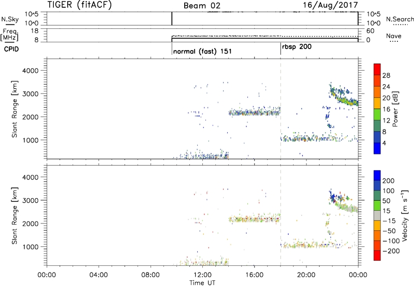Select the '04:00' time tick label
This screenshot has width=414, height=286.
(x=99, y=275)
